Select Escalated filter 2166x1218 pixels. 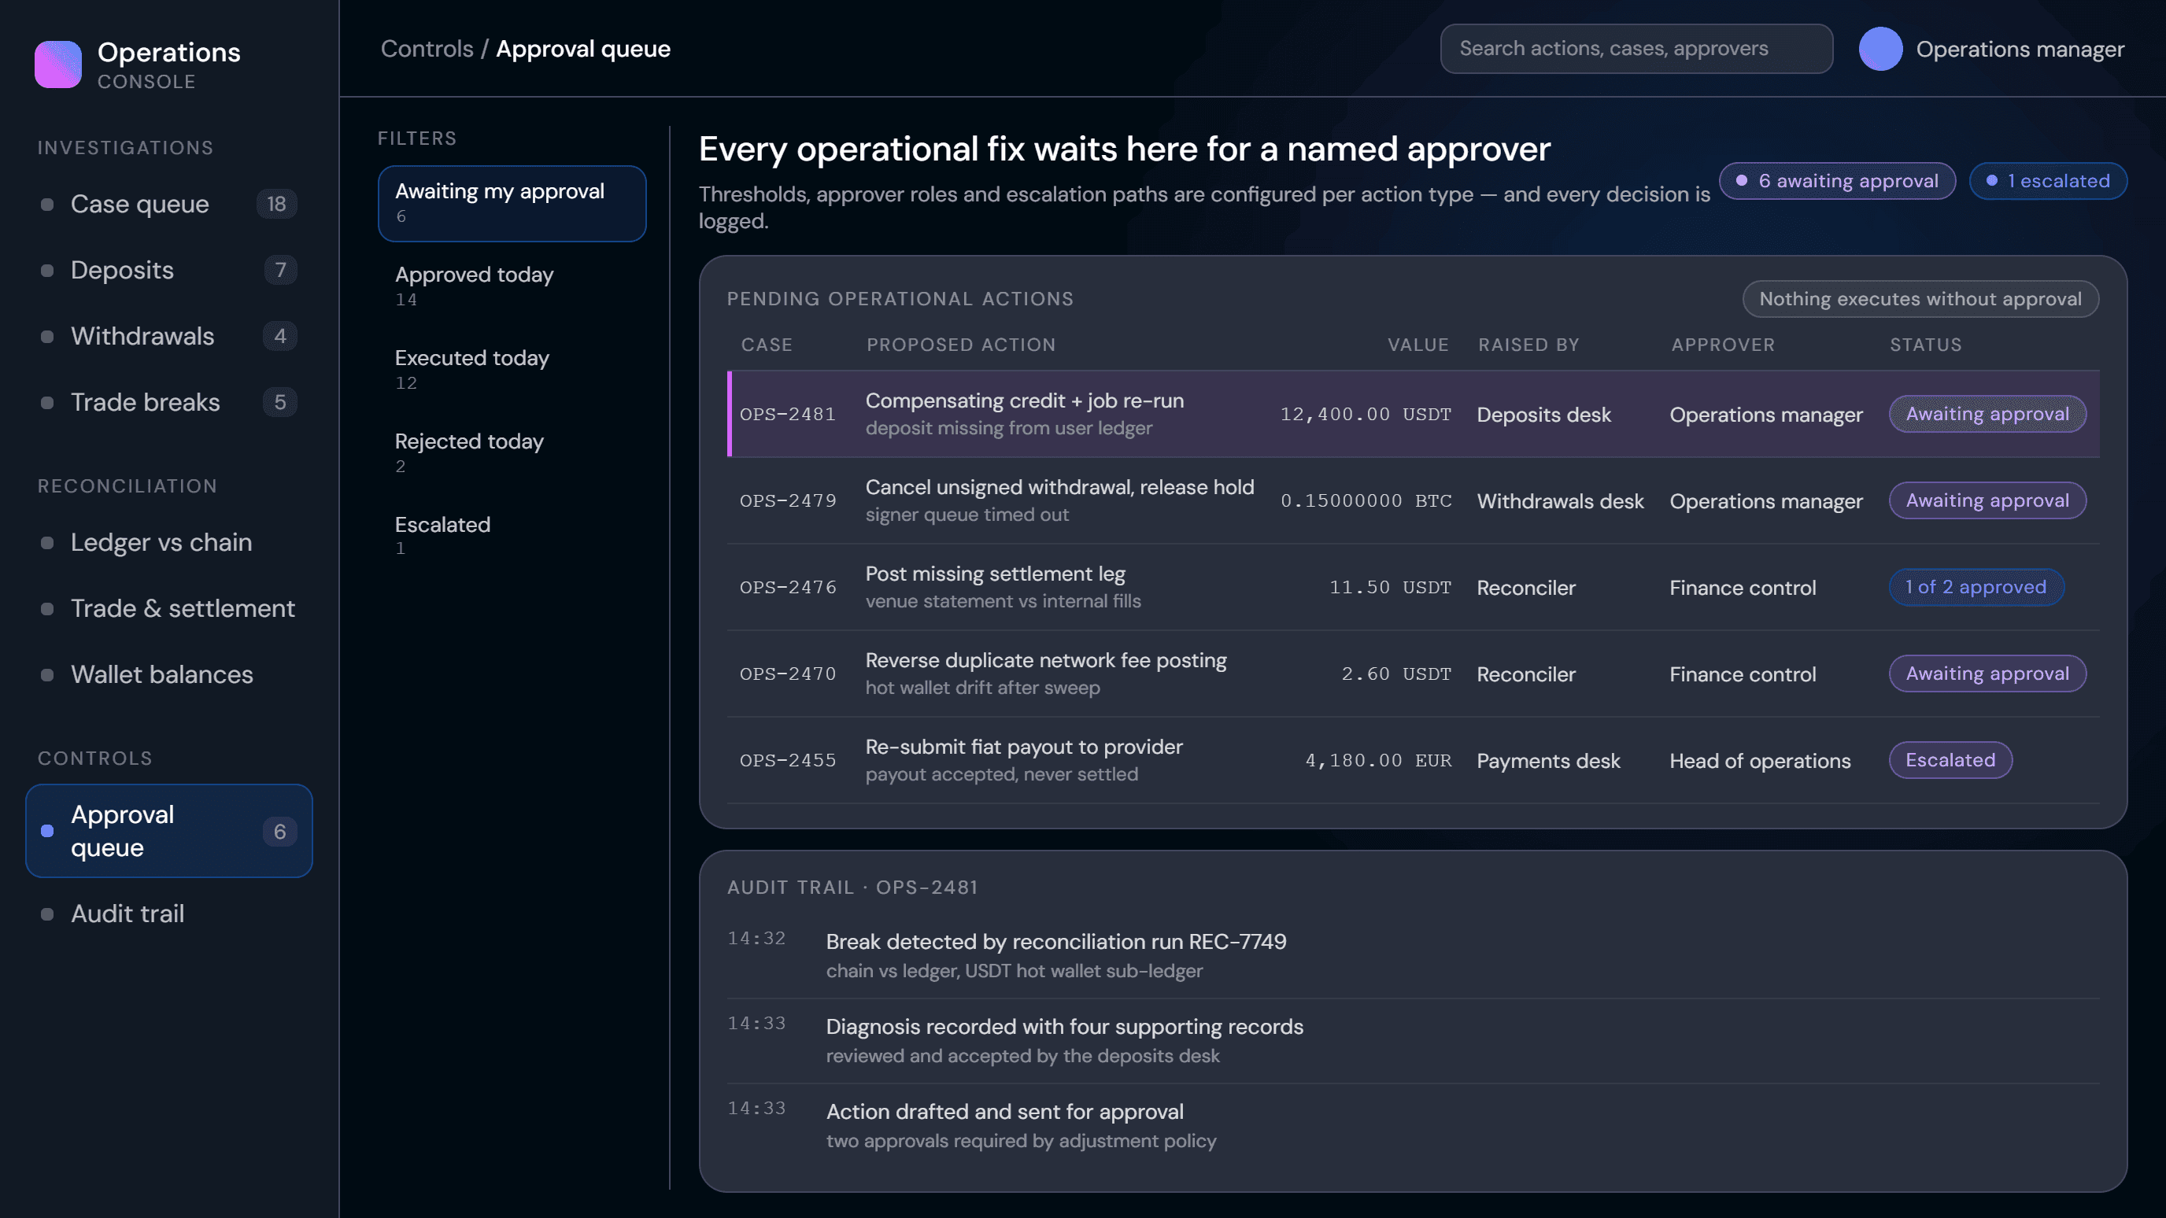coord(512,537)
